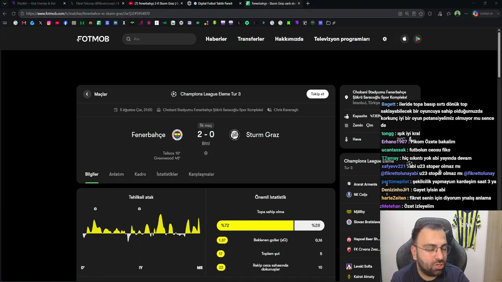Click the Mjällby team crest
The width and height of the screenshot is (502, 282).
pos(349,211)
